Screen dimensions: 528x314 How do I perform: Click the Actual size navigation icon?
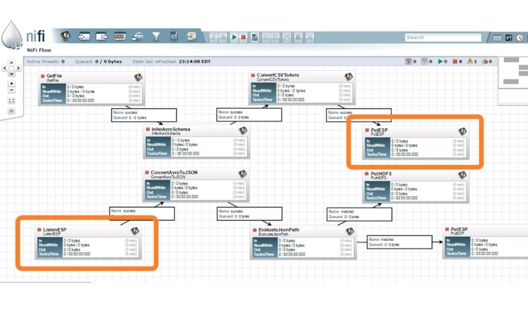coord(11,111)
